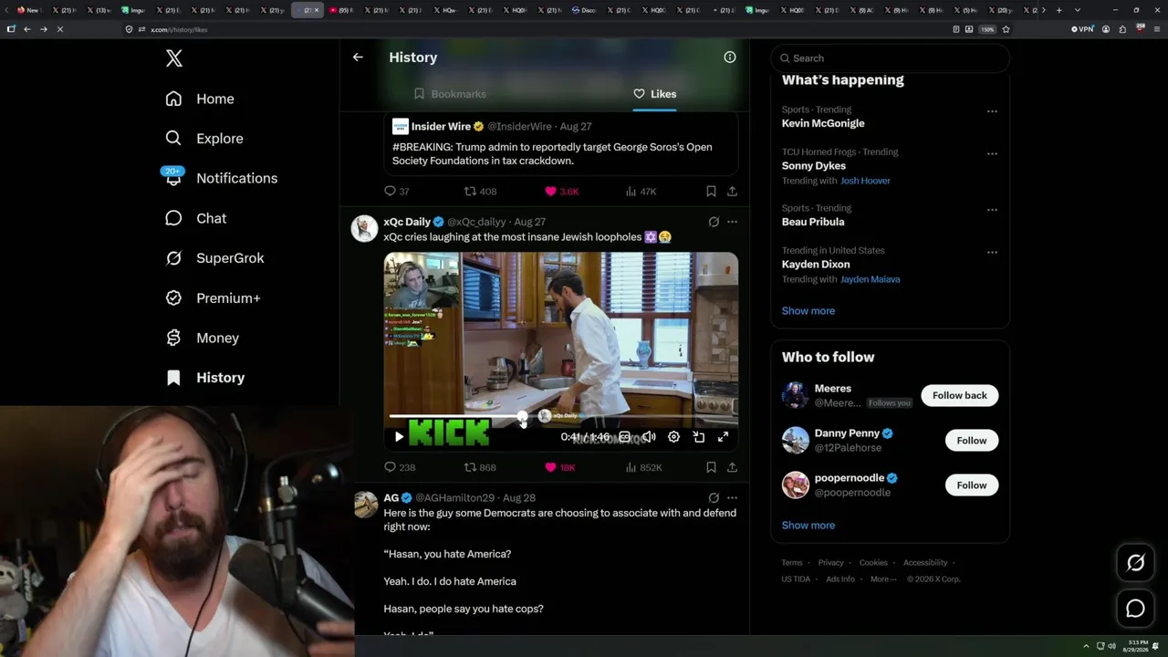Ask Grok about the xQc Daily post
1168x657 pixels.
click(714, 222)
